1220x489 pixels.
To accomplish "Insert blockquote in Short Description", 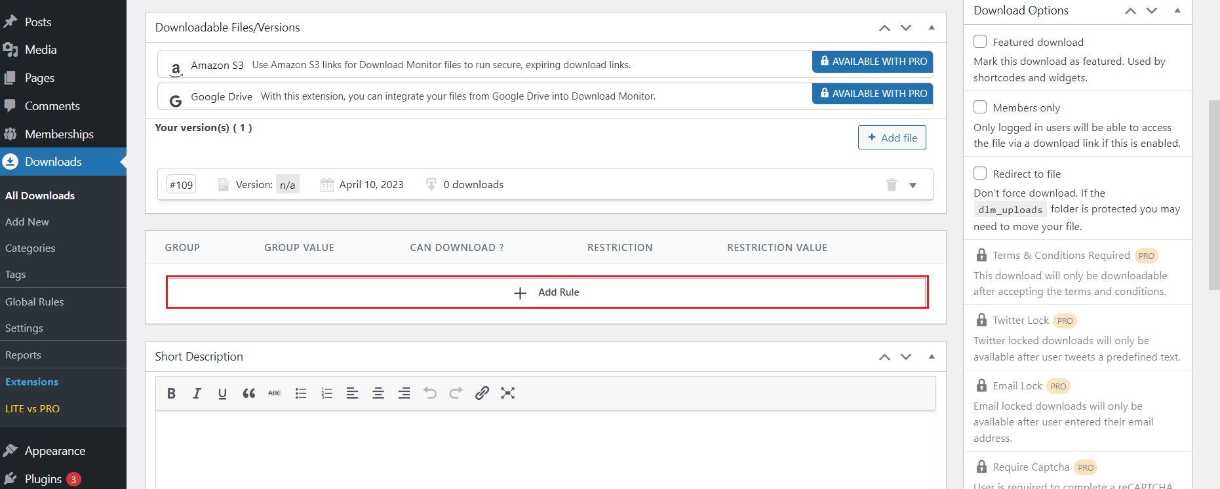I will point(248,393).
